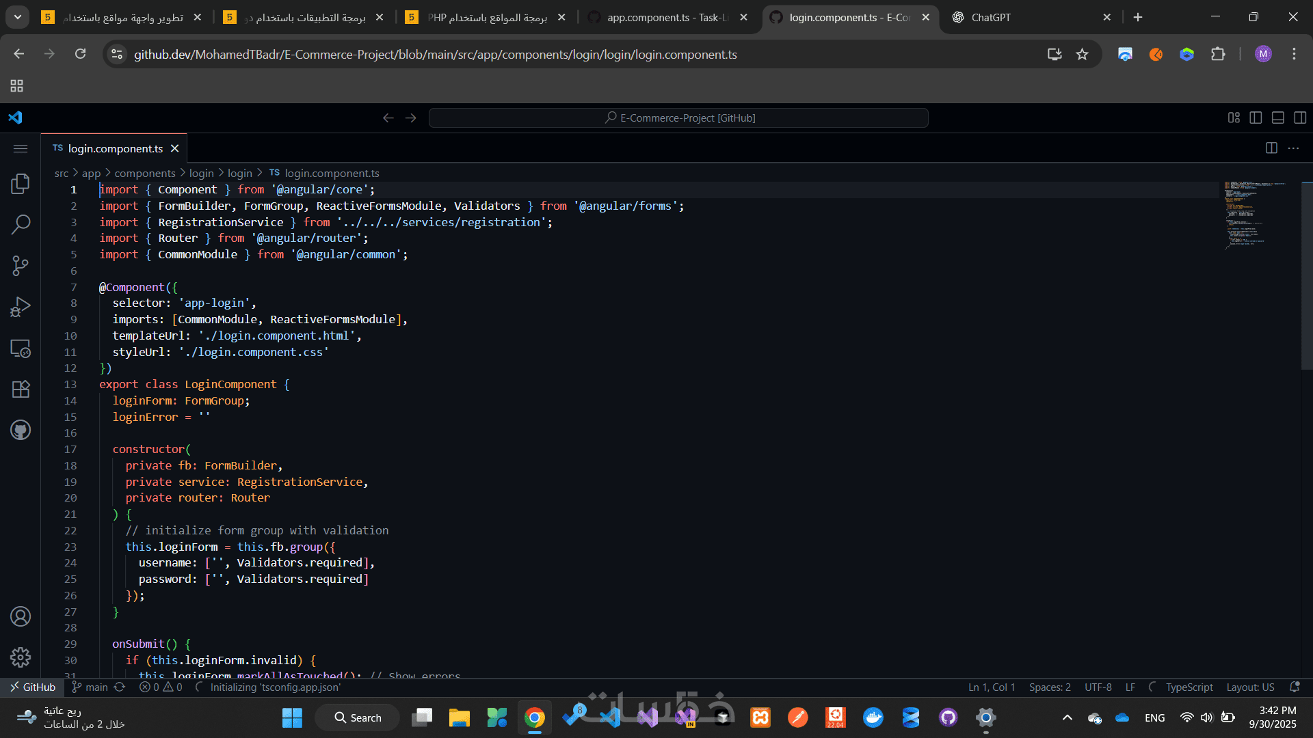Expand the browser tab search dropdown
Viewport: 1313px width, 738px height.
(17, 17)
